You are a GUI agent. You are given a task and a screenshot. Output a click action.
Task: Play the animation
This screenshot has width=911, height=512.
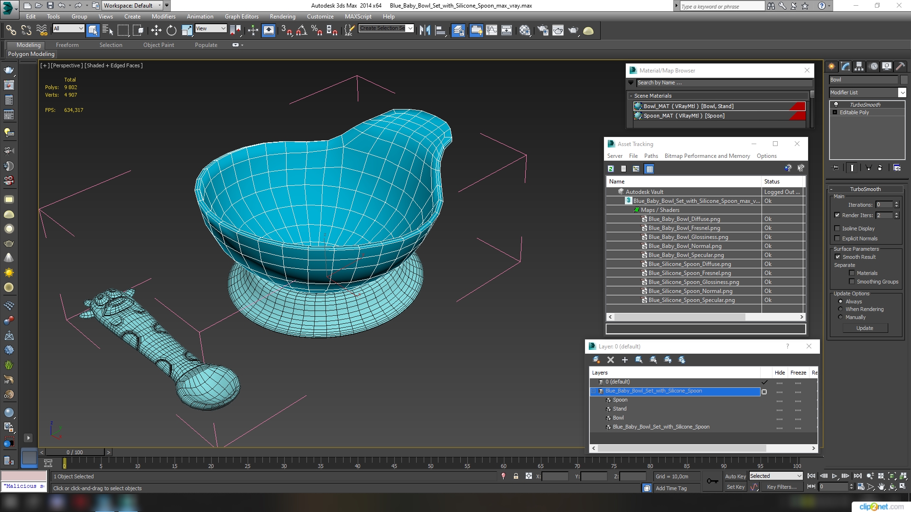pos(834,476)
